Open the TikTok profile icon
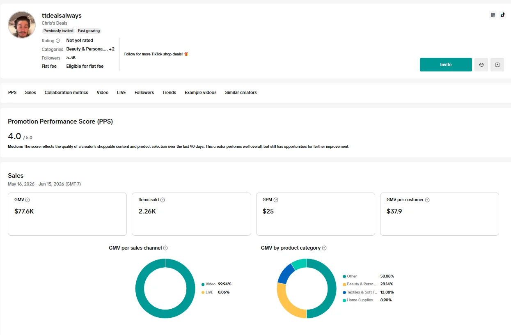Screen dimensions: 511x335 503,15
